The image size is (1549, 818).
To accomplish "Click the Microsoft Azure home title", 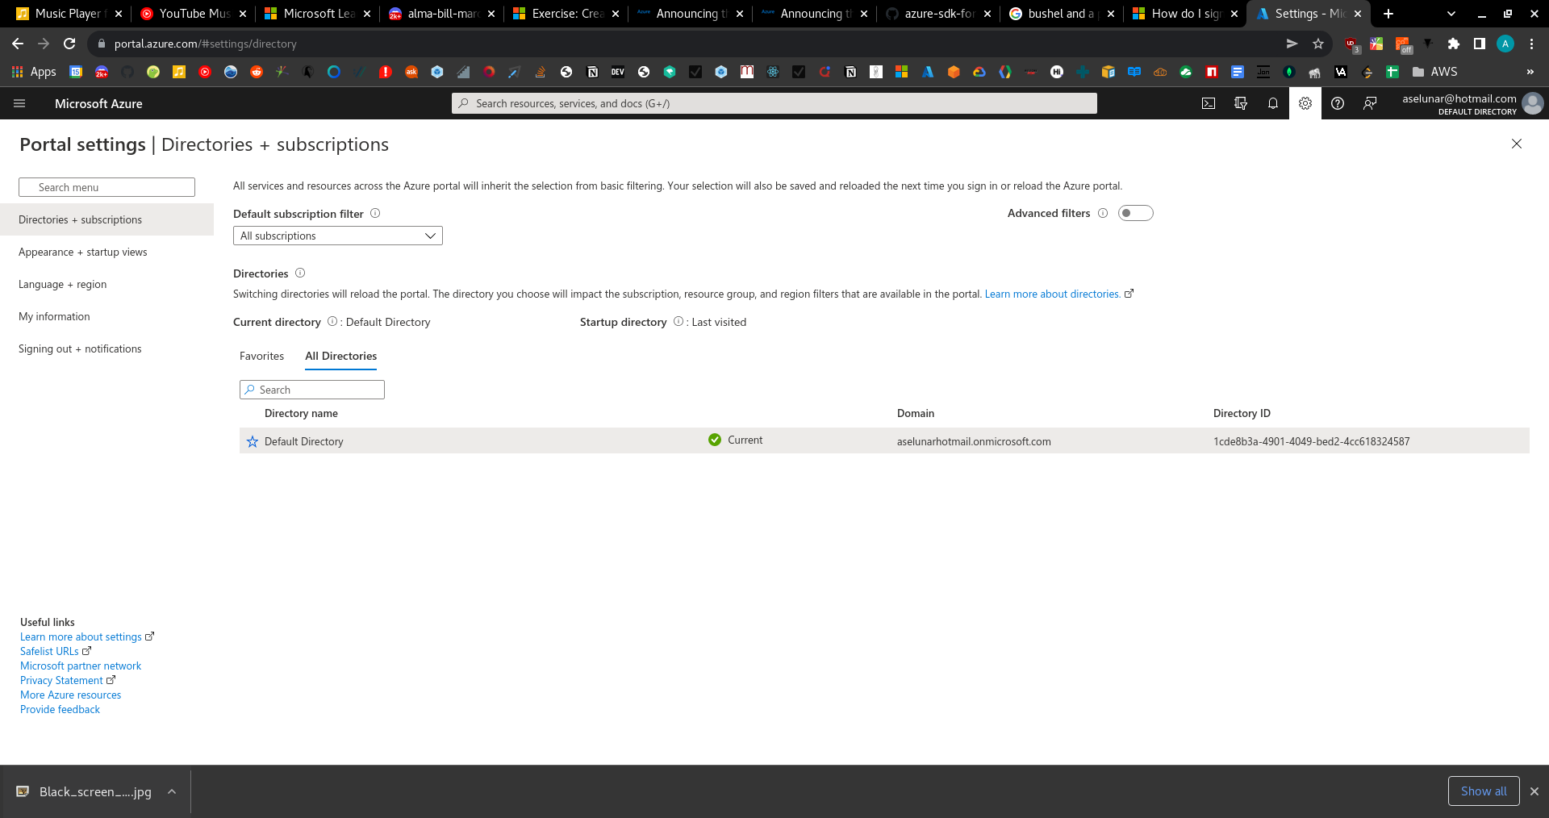I will (x=98, y=103).
